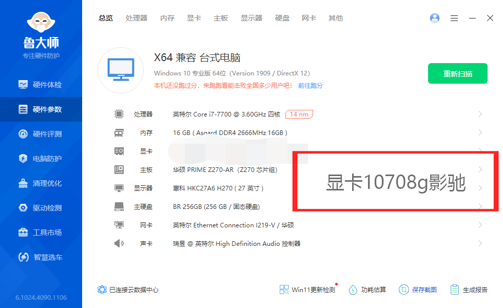The height and width of the screenshot is (308, 503).
Task: Expand the 主板 row chevron
Action: (480, 170)
